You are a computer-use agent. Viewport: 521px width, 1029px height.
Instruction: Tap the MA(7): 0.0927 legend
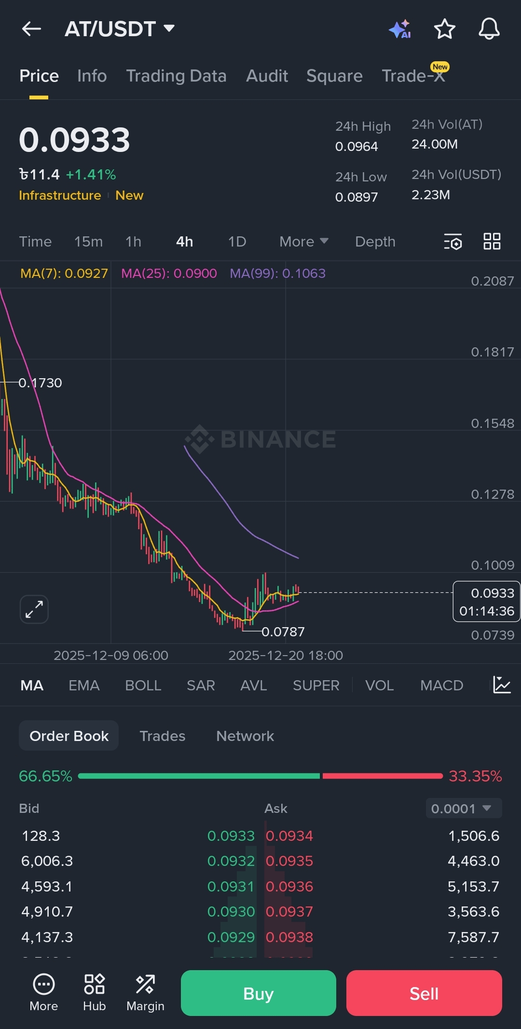(x=64, y=274)
